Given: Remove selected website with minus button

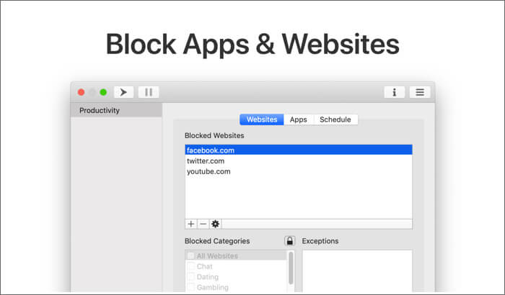Looking at the screenshot, I should pos(203,224).
